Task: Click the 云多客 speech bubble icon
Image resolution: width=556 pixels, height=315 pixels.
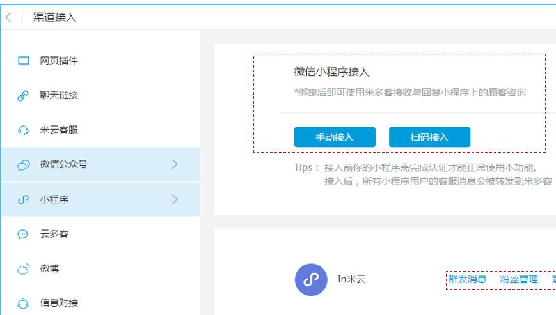Action: coord(22,234)
